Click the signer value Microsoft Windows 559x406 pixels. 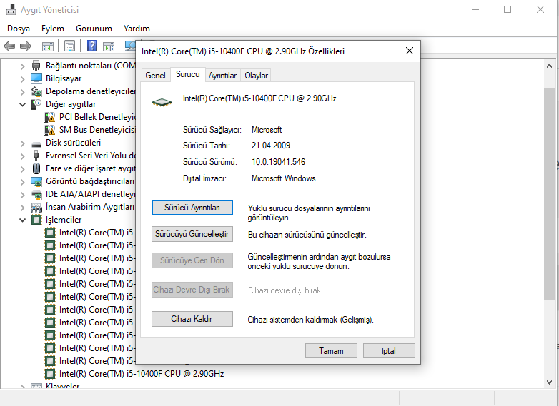coord(284,178)
